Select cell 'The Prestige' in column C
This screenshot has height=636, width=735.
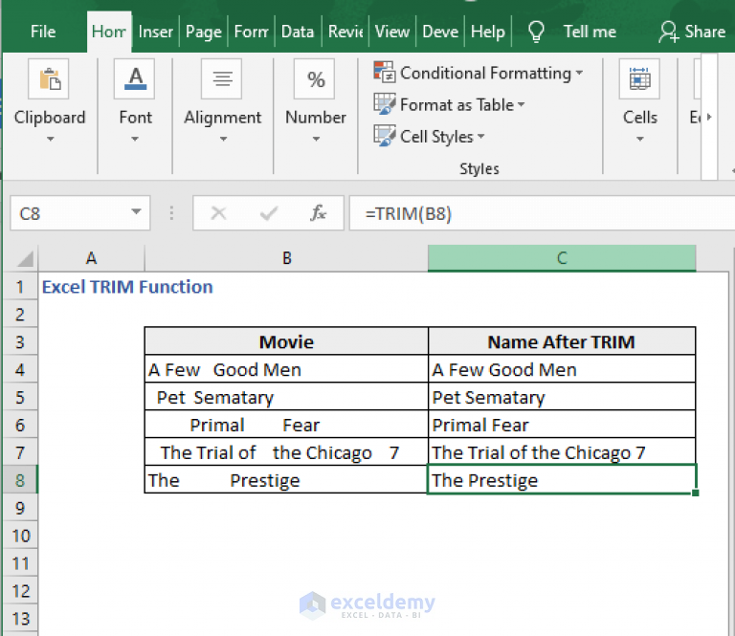point(562,479)
